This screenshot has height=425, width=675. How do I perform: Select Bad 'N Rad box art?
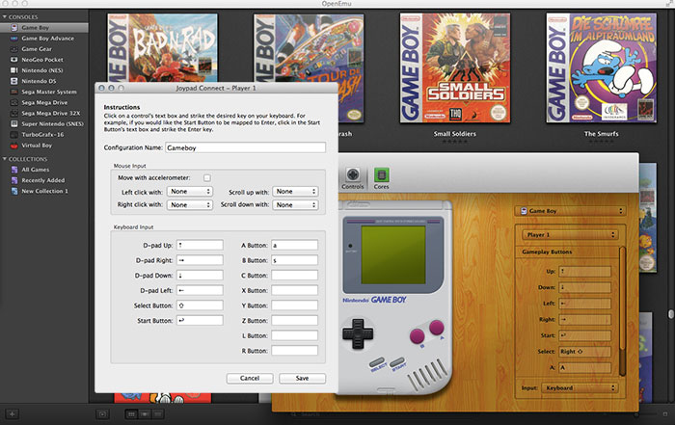162,47
